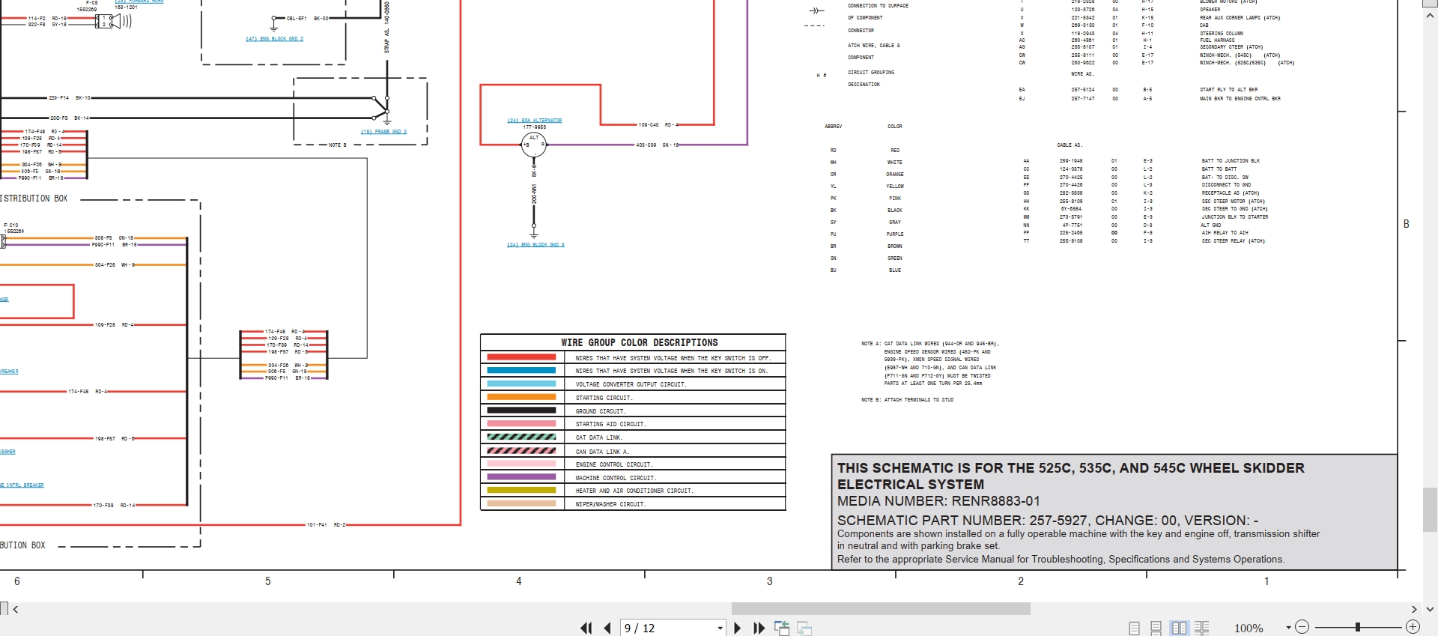1438x636 pixels.
Task: Click the zoom slider handle
Action: pyautogui.click(x=1357, y=627)
